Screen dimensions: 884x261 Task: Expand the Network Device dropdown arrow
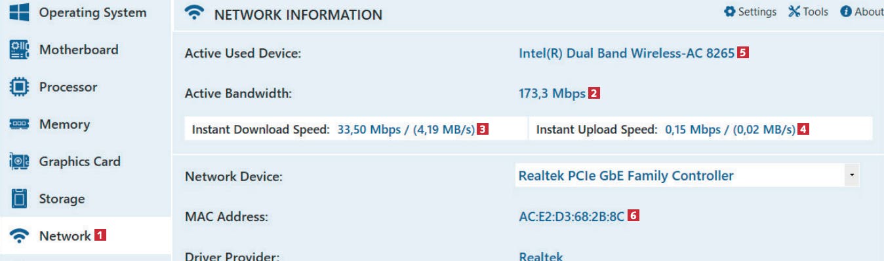[851, 176]
